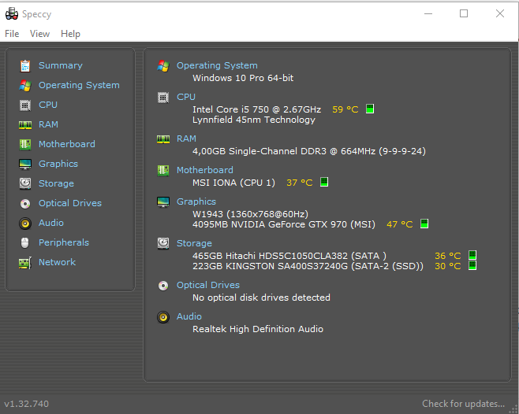Click "Intel Core i5 750 @ 2.67GHz" text
The height and width of the screenshot is (414, 519).
tap(257, 109)
